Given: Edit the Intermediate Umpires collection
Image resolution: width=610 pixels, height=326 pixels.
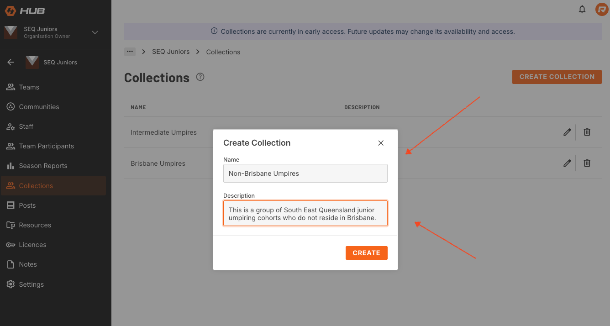Looking at the screenshot, I should 567,132.
